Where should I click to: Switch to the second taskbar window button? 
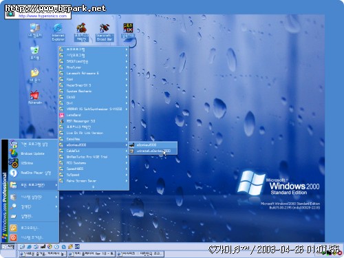click(x=92, y=254)
